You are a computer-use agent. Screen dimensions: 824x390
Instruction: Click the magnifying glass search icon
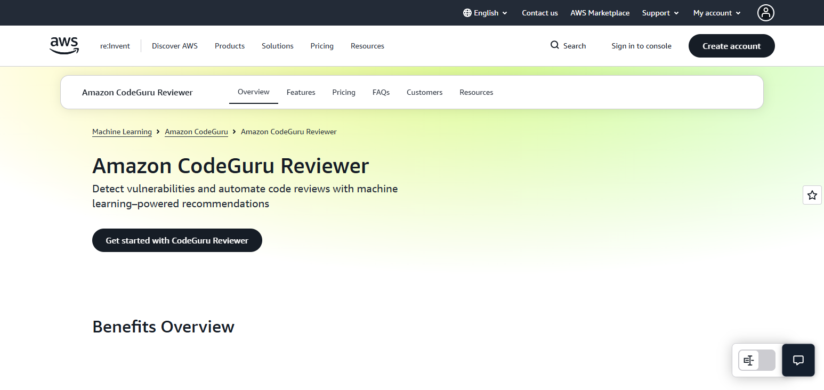coord(555,45)
